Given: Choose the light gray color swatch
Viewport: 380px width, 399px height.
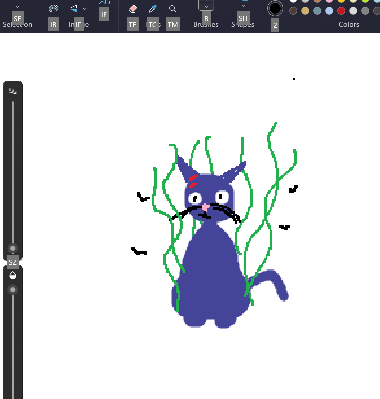Looking at the screenshot, I should (353, 11).
